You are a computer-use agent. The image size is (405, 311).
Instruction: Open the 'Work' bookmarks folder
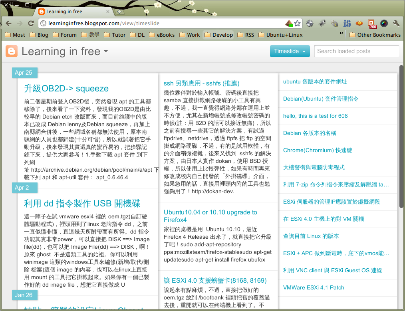(x=190, y=35)
